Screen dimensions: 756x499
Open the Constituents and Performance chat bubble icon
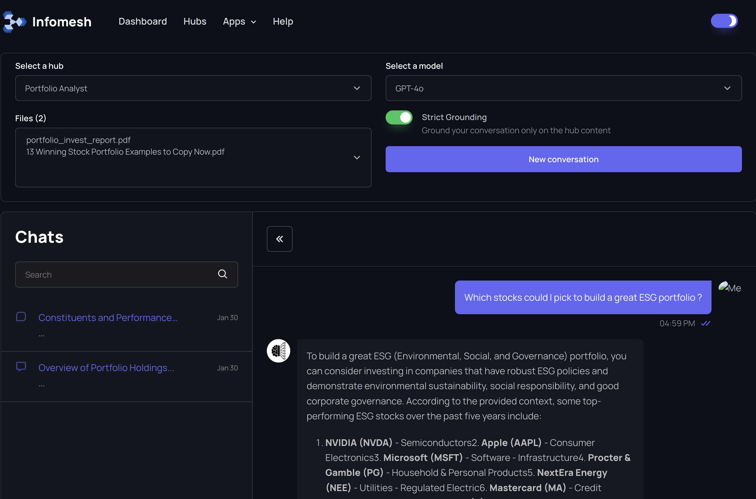click(x=21, y=316)
